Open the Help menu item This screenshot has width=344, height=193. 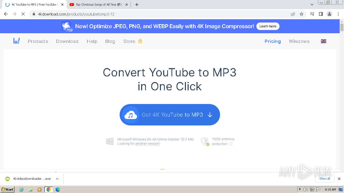tap(92, 41)
